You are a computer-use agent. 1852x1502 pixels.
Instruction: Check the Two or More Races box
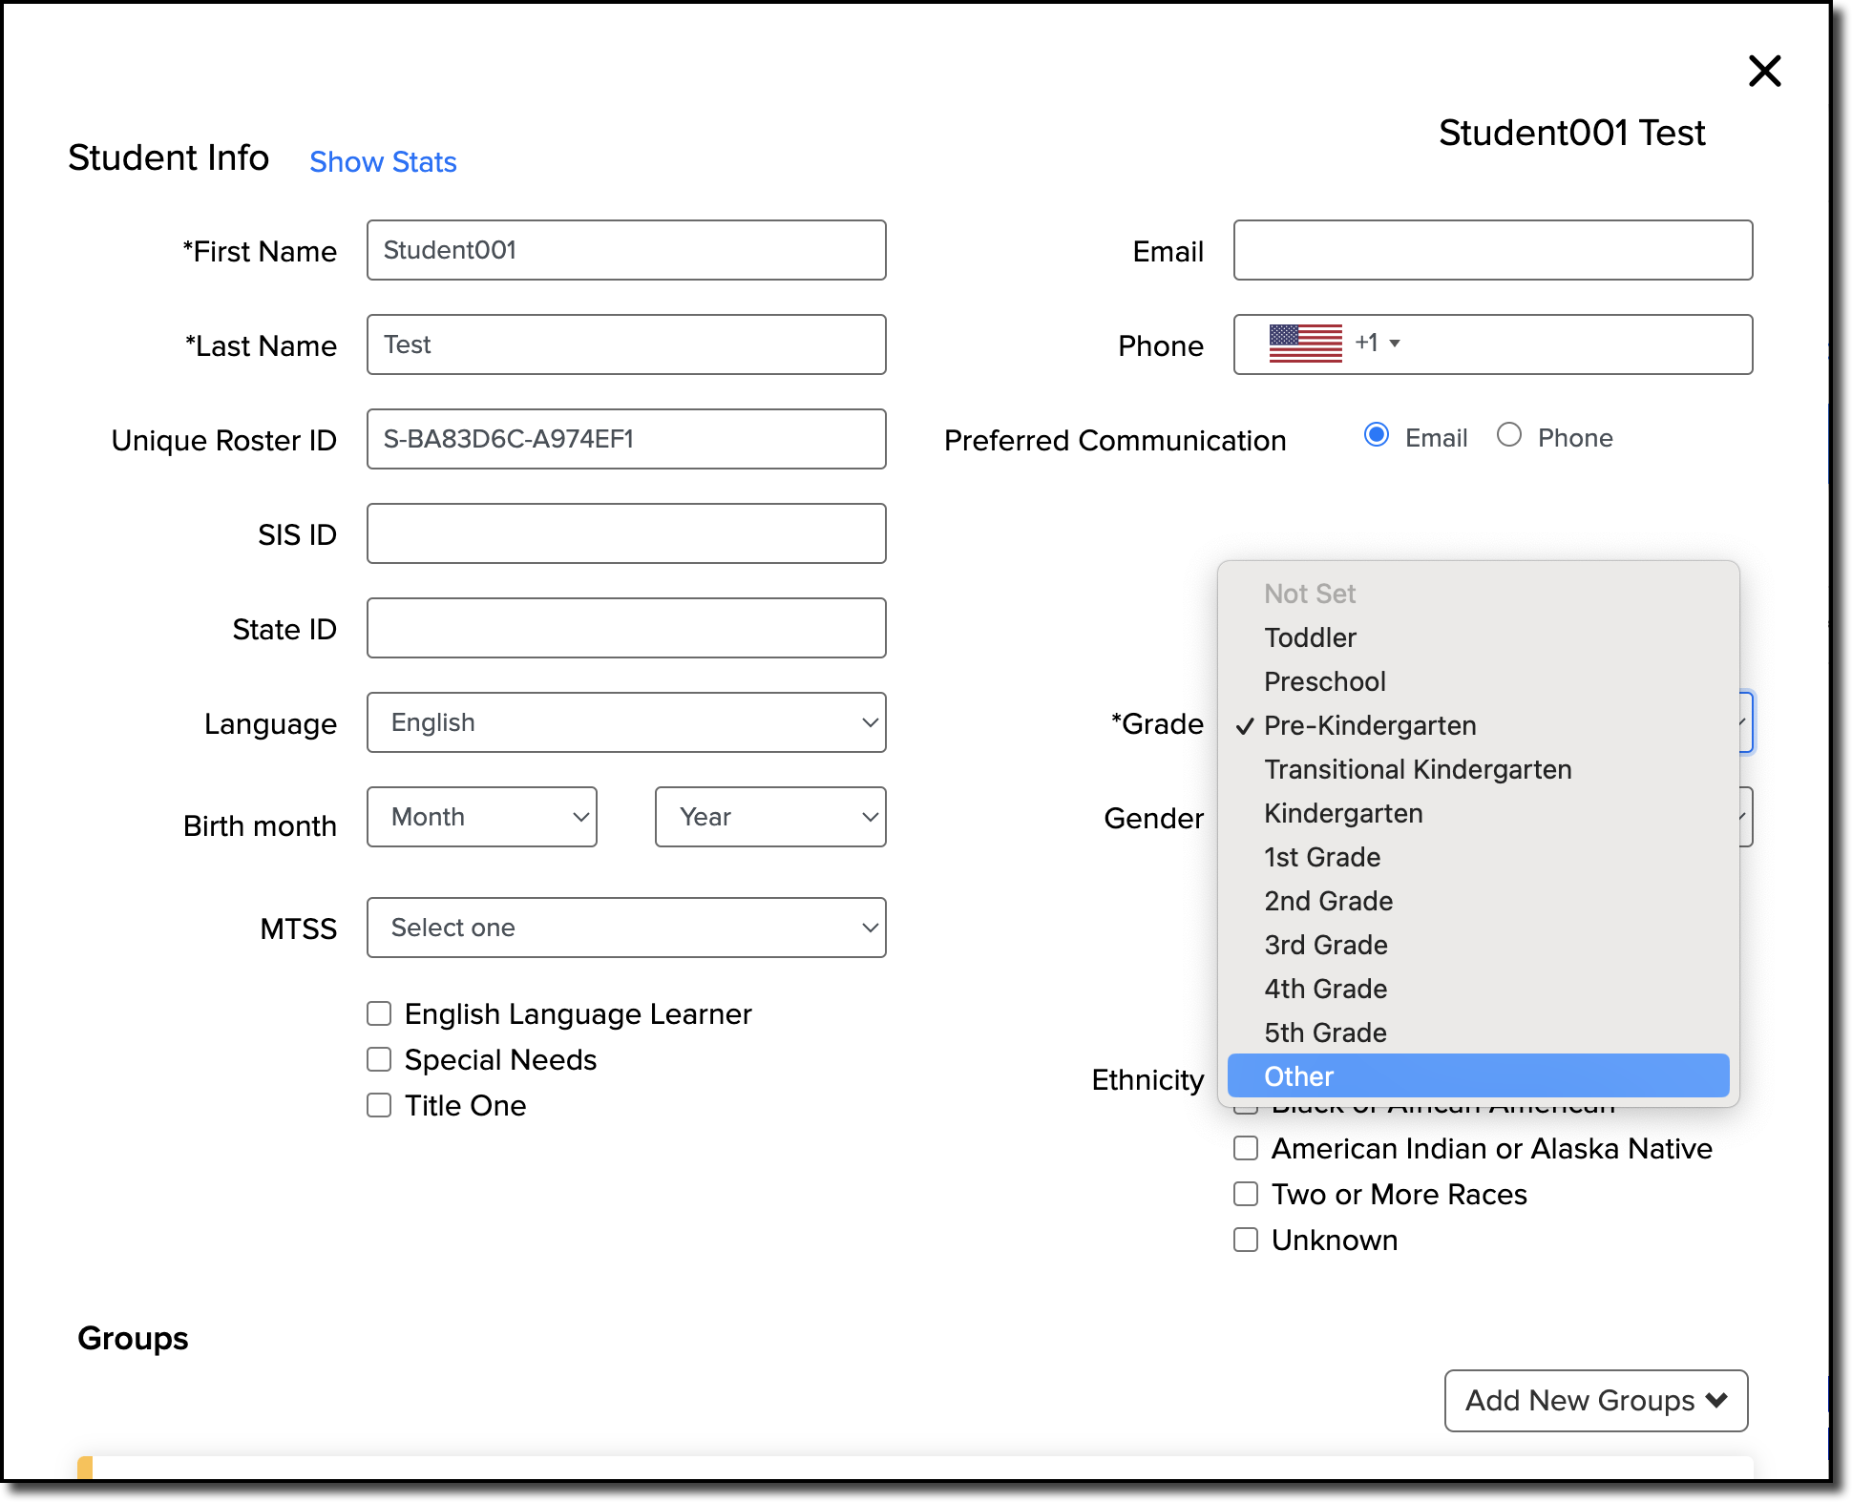point(1246,1194)
